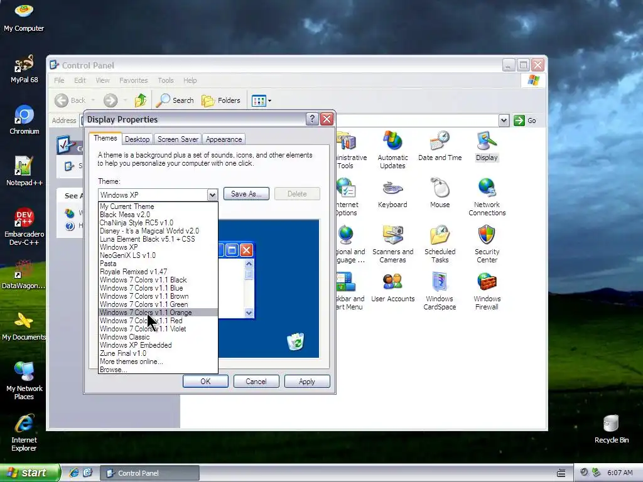Choose Royale Remixed v1.47 theme
The width and height of the screenshot is (643, 482).
point(158,272)
